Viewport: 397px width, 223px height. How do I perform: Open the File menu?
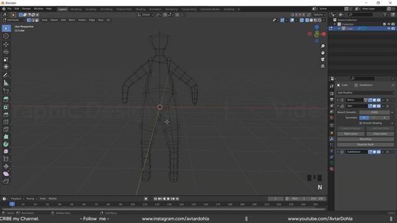pyautogui.click(x=9, y=9)
